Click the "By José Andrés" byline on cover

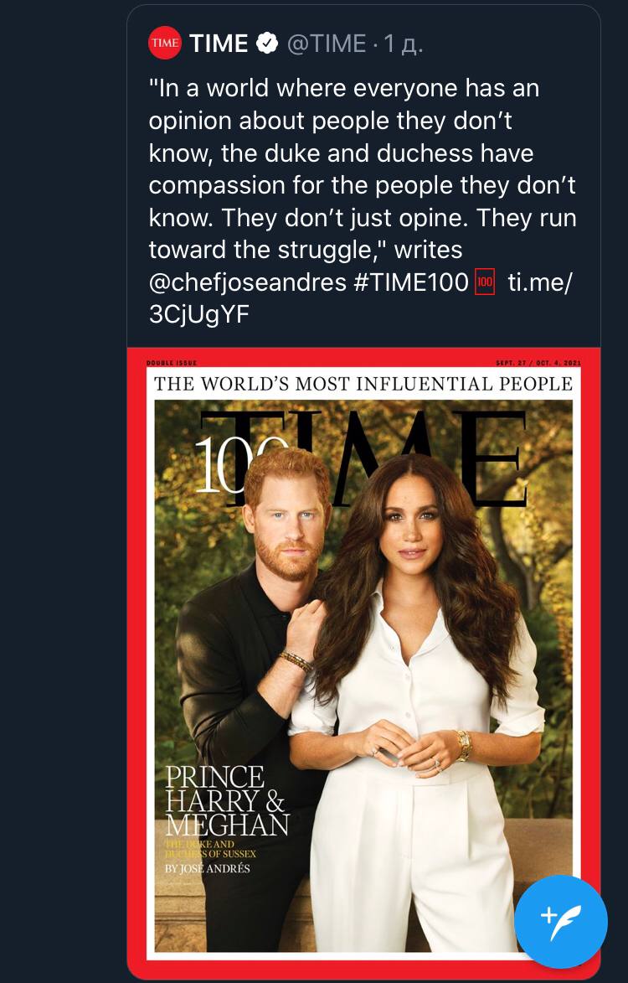click(x=208, y=868)
